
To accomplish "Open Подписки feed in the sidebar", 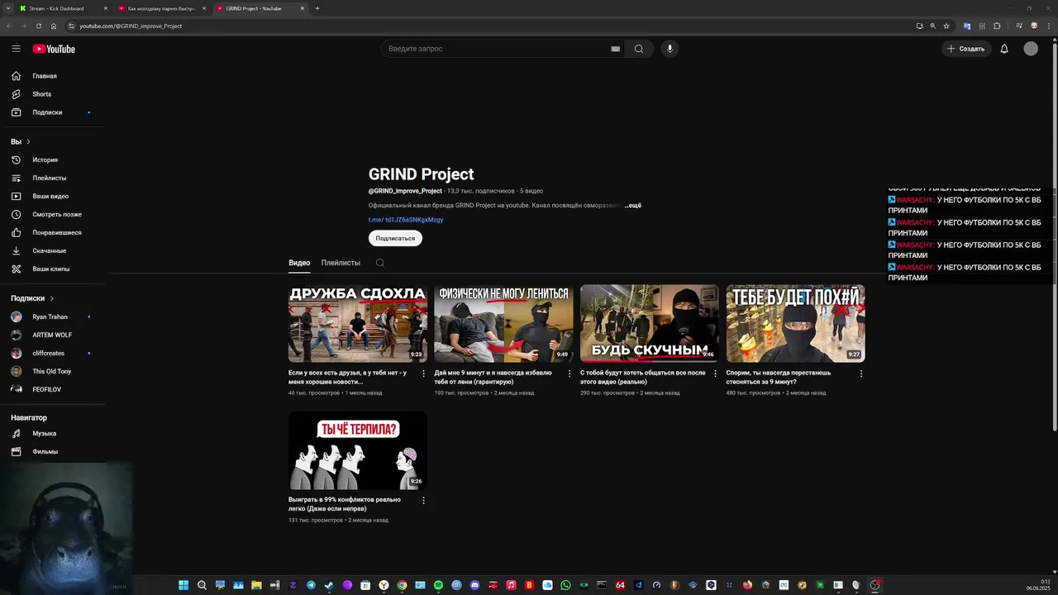I will point(53,112).
